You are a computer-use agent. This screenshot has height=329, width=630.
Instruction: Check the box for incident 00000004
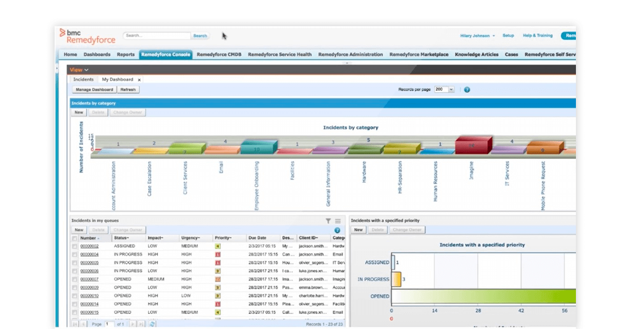pos(75,255)
